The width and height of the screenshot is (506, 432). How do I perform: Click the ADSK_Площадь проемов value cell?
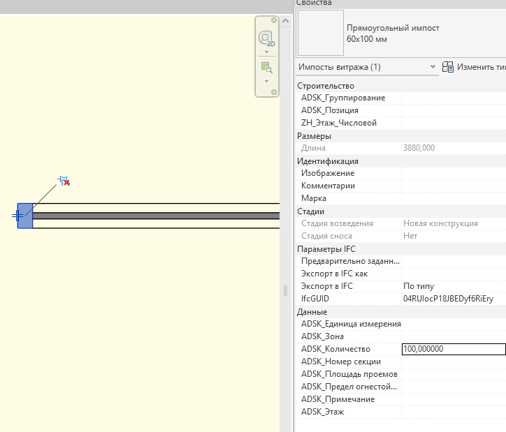(x=454, y=374)
